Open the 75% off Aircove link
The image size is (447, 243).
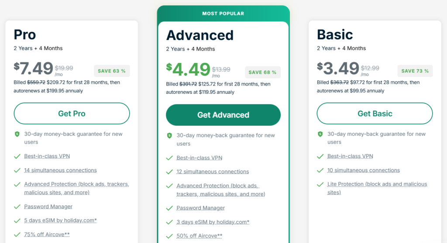47,234
